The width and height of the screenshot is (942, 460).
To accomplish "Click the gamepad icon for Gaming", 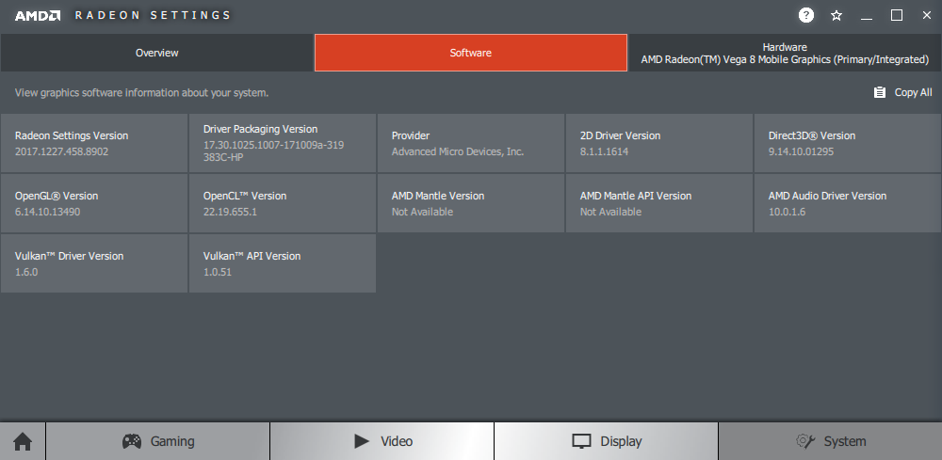I will click(x=132, y=441).
